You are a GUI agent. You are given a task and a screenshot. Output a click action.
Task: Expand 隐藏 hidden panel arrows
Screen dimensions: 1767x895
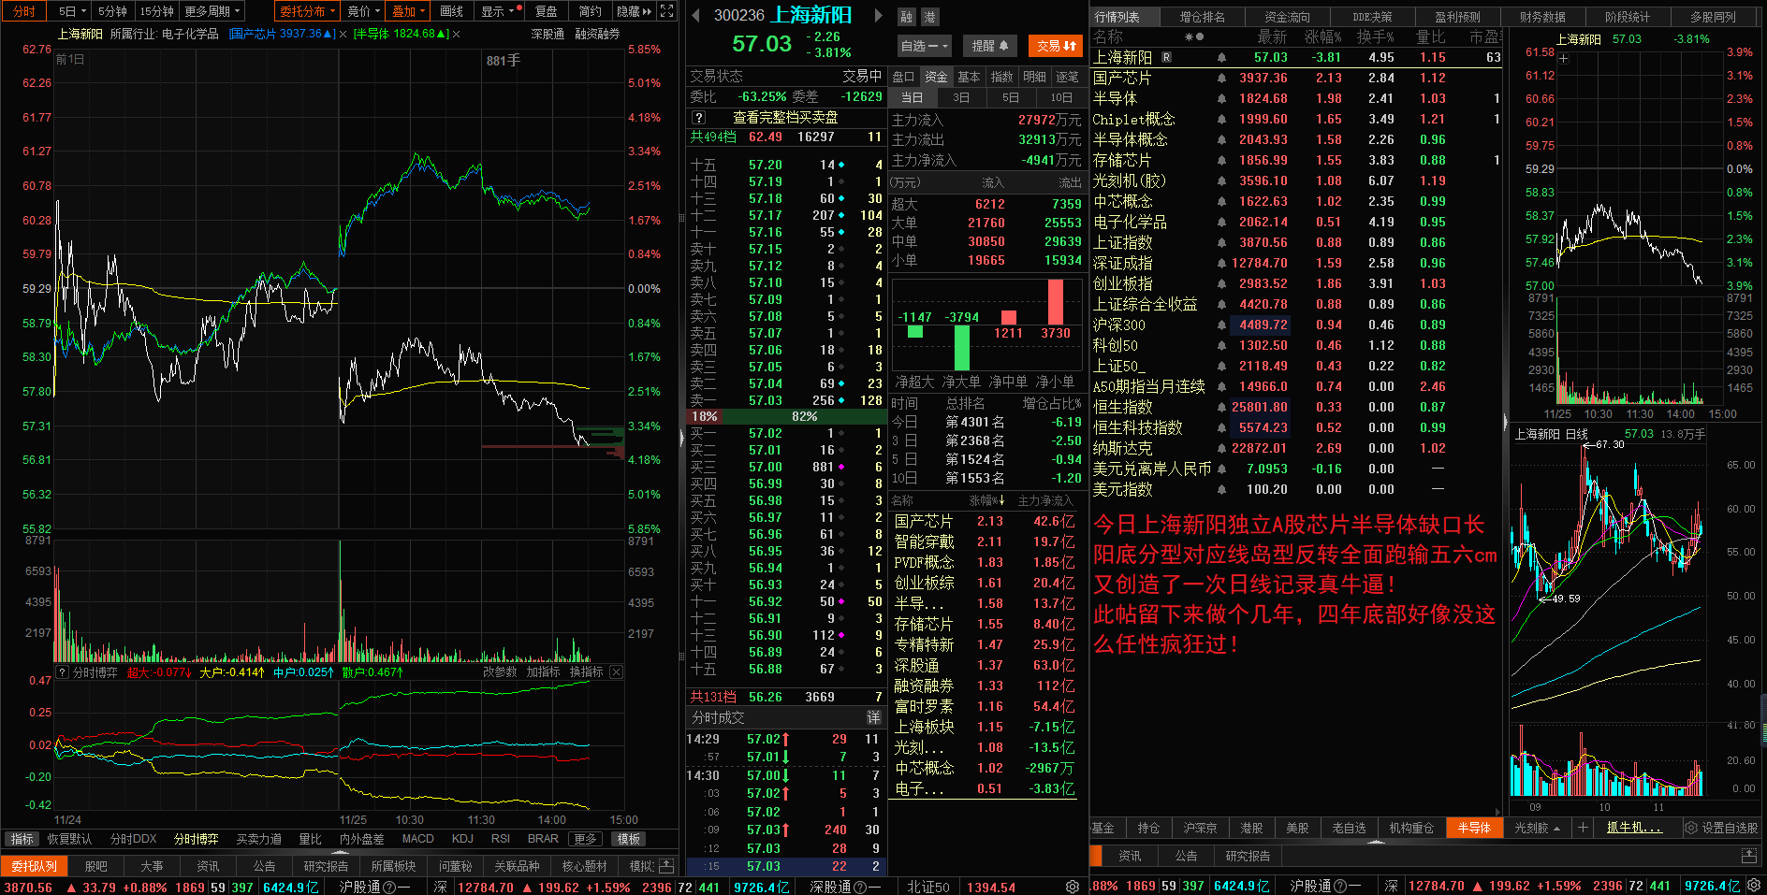click(635, 11)
